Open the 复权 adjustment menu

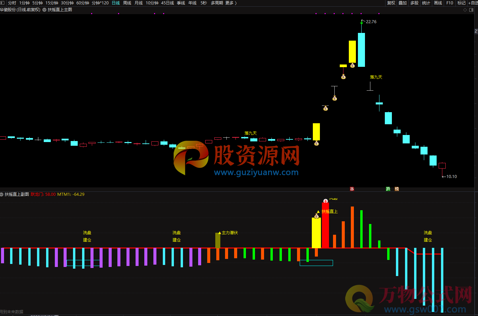pyautogui.click(x=391, y=3)
